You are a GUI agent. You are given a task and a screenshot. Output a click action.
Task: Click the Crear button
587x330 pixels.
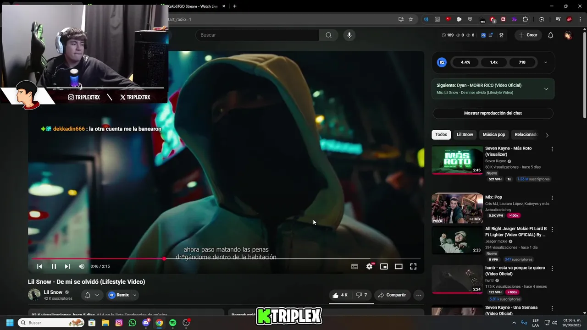tap(528, 35)
